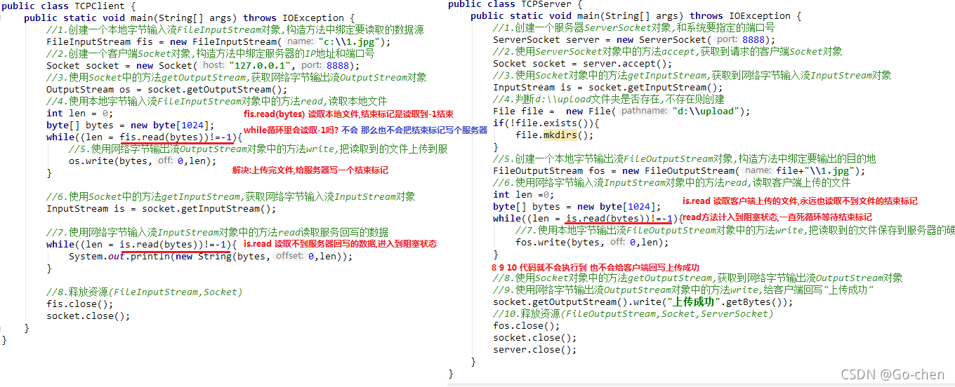Click 'byte[] bytes = new byte[1024];' in TCPServer
The image size is (955, 387).
click(x=577, y=206)
